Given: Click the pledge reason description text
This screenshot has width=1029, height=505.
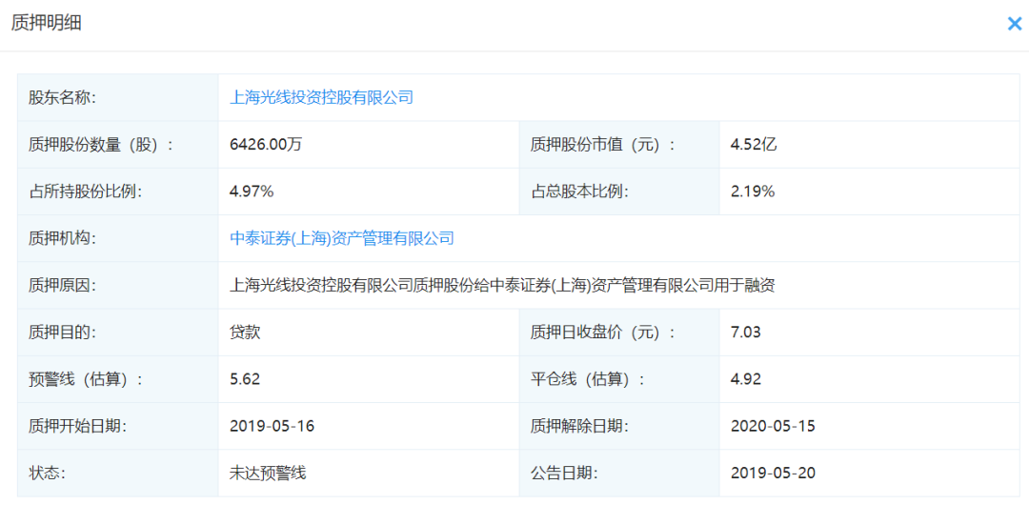Looking at the screenshot, I should 502,285.
